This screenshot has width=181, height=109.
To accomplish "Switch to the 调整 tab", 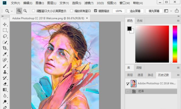I will tap(139, 68).
